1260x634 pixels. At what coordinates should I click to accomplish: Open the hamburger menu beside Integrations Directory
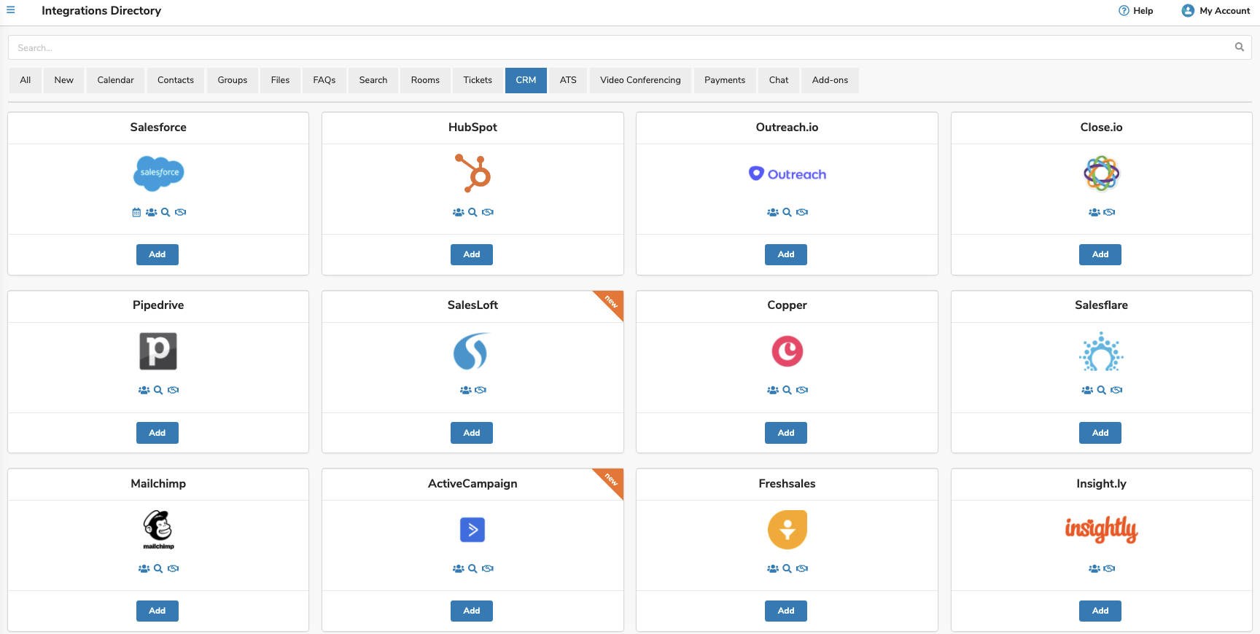pos(11,10)
